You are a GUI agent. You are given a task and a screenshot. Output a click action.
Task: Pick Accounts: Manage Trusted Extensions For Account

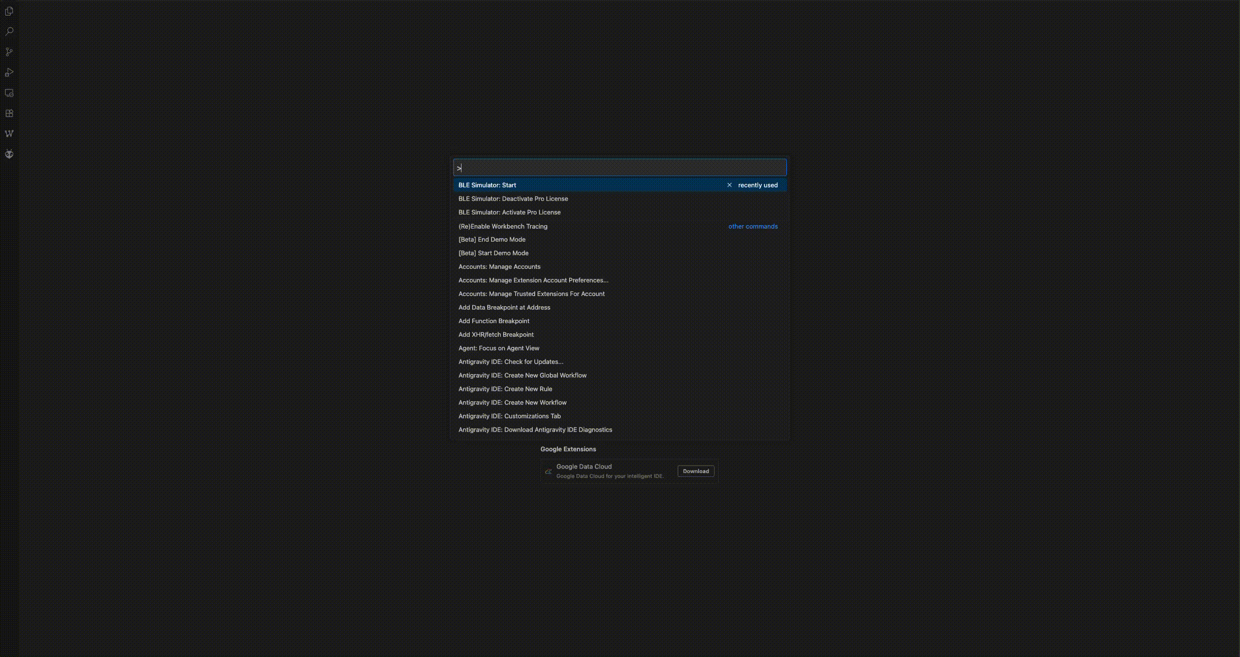pos(620,294)
